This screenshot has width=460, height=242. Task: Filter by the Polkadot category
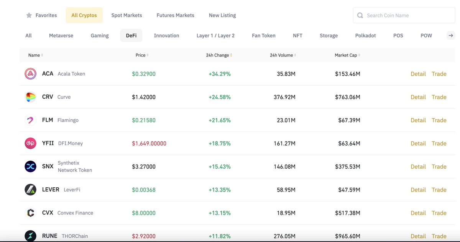click(366, 36)
